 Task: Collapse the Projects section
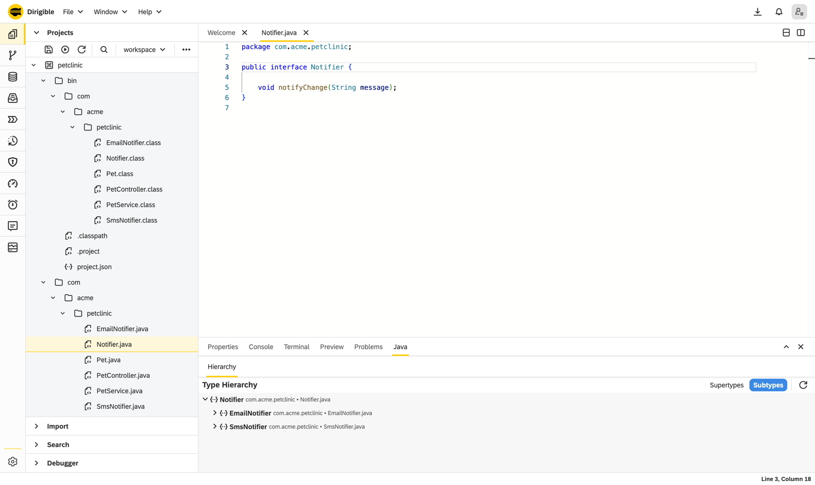coord(36,32)
